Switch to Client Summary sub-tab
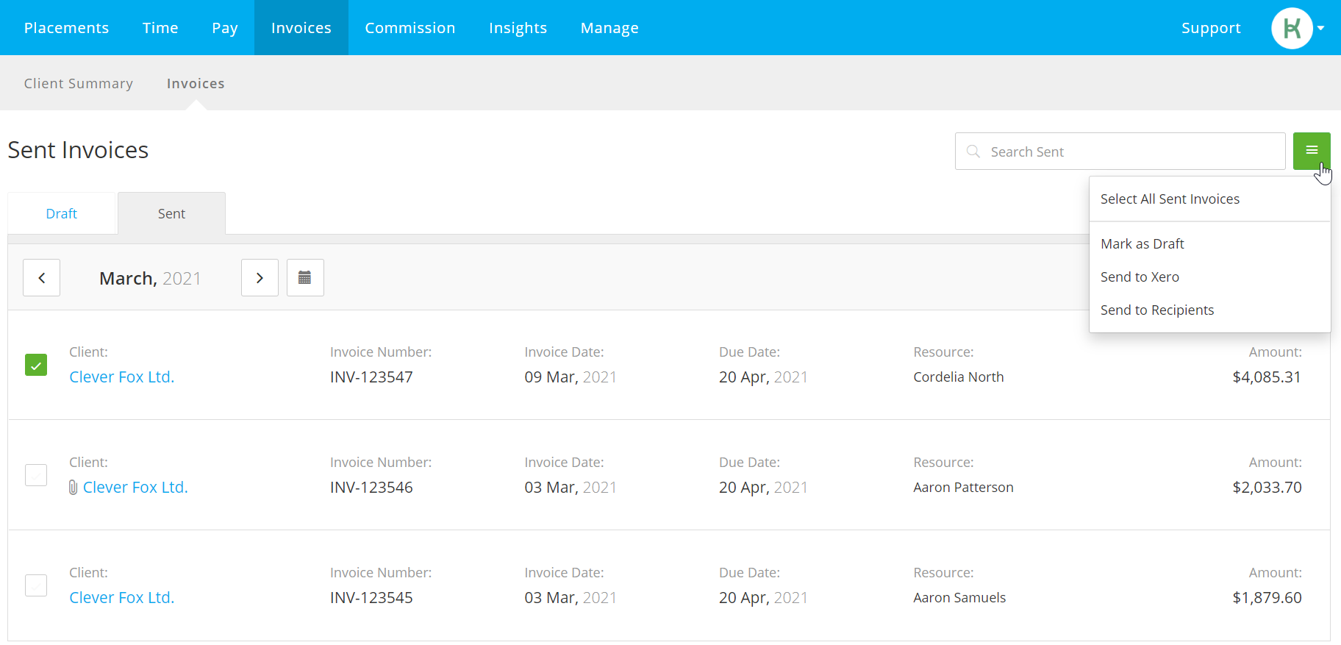This screenshot has width=1341, height=645. coord(79,84)
